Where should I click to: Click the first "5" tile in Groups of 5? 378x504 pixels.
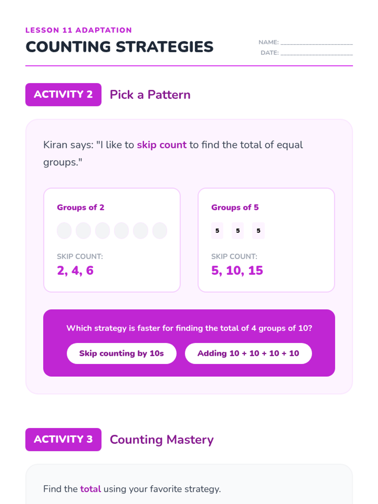coord(217,231)
